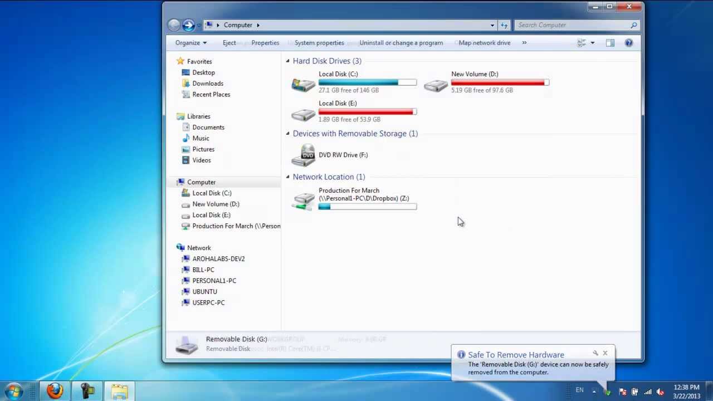This screenshot has width=713, height=401.
Task: Go forward with the Forward arrow button
Action: point(188,25)
